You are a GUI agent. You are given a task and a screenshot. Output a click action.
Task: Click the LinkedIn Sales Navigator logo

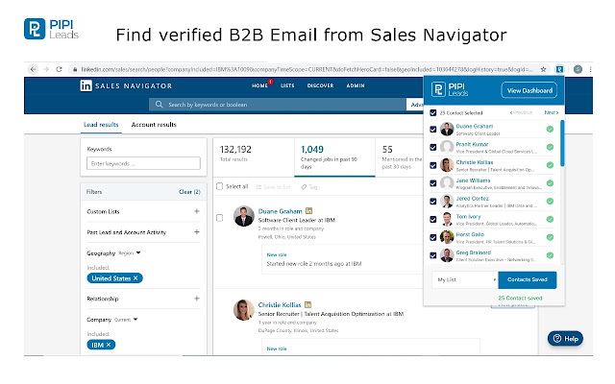click(x=126, y=85)
